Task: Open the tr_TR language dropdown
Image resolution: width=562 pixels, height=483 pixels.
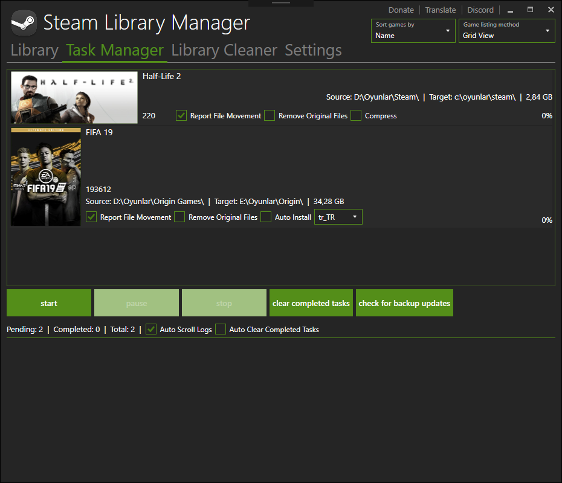Action: (338, 217)
